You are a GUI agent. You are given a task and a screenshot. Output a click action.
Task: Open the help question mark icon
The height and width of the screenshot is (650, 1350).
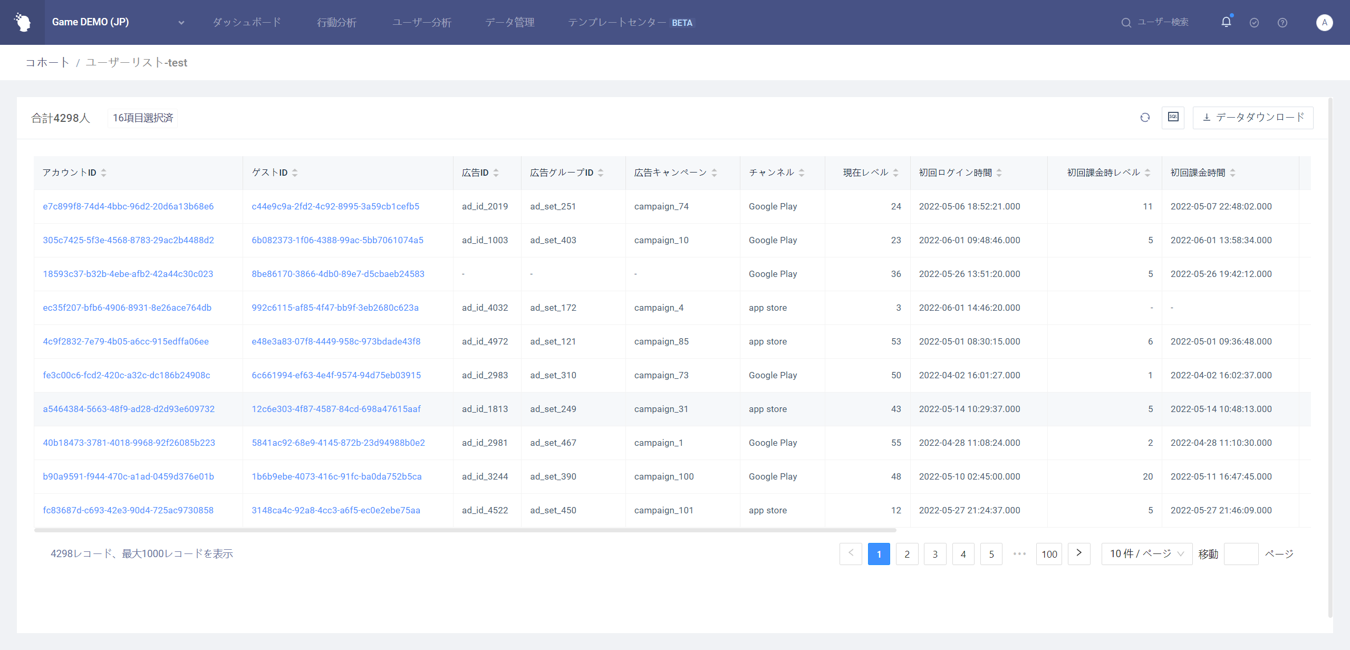tap(1282, 23)
